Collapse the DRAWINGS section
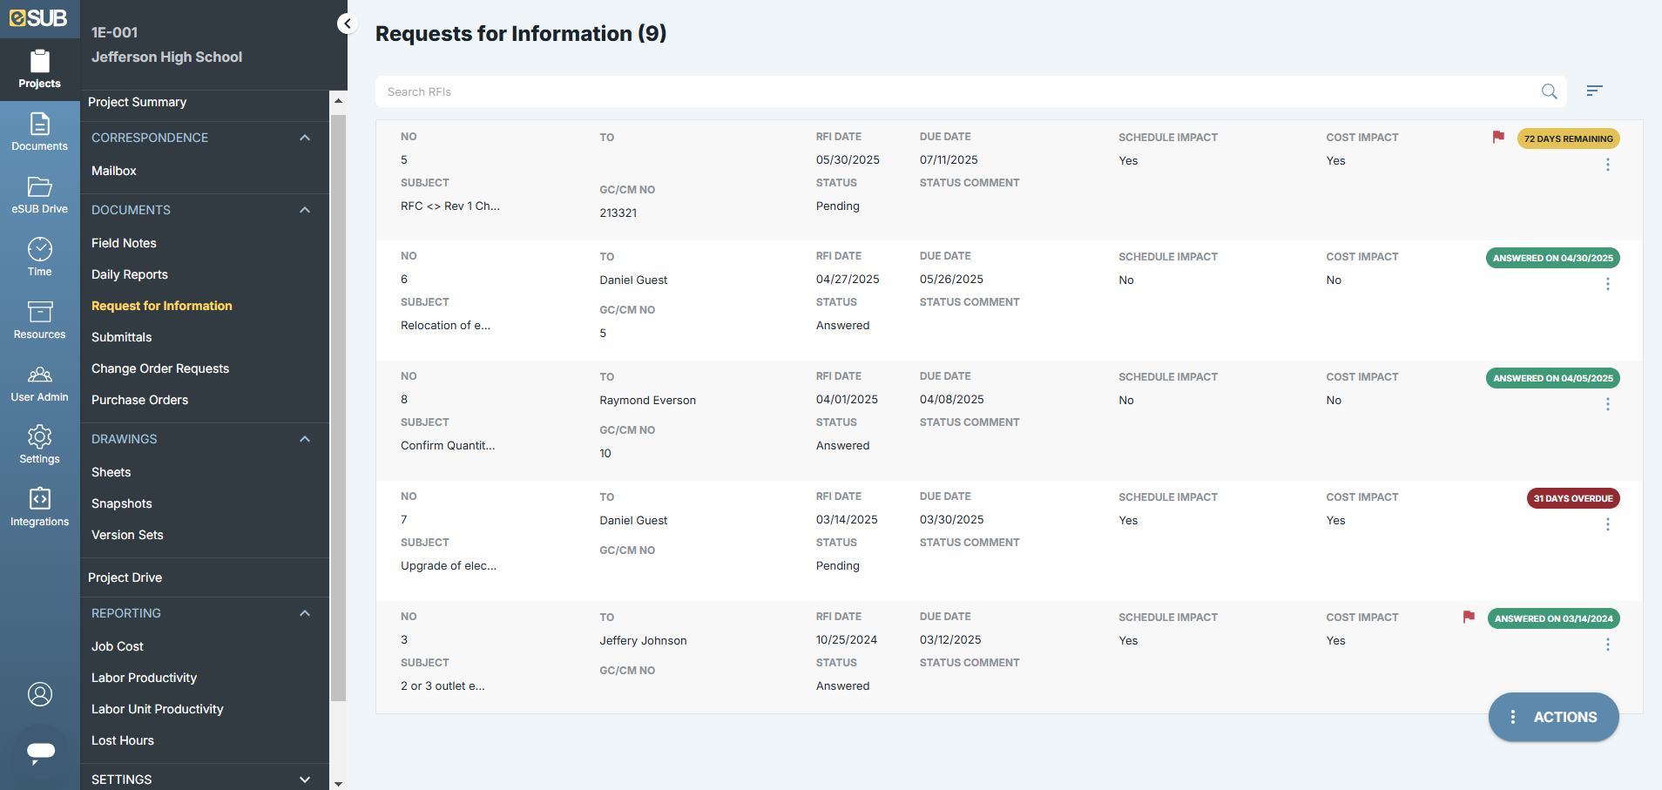This screenshot has height=790, width=1662. pos(305,439)
